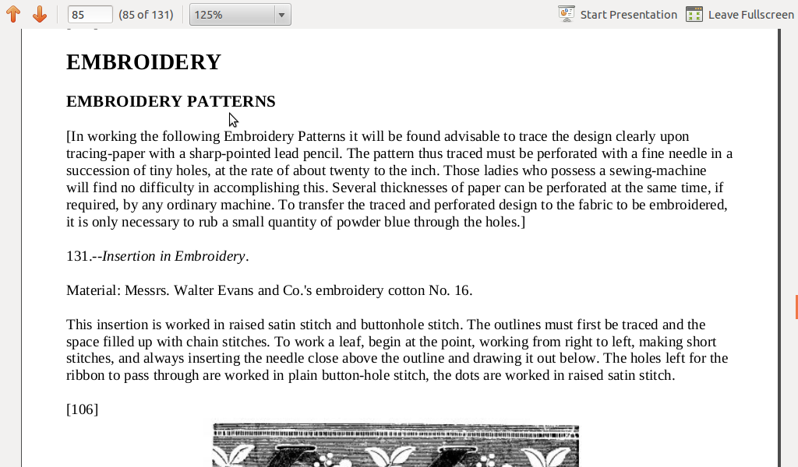Screen dimensions: 798x467
Task: Click the EMBROIDERY main heading
Action: [143, 62]
